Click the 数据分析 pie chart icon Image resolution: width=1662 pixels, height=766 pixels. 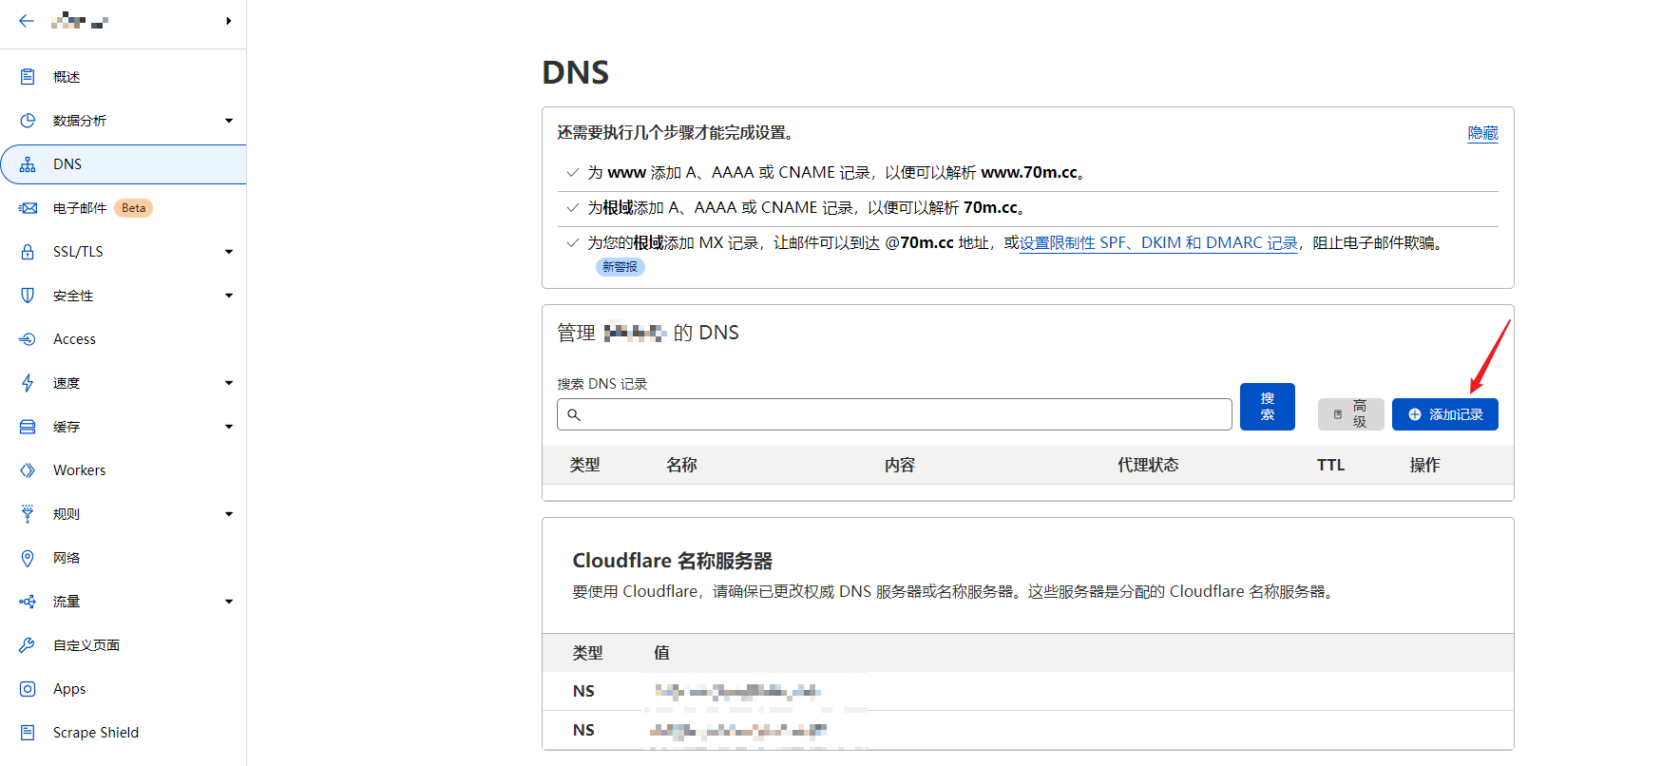28,121
